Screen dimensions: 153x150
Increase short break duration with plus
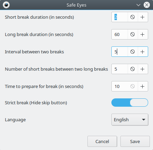[x=143, y=17]
